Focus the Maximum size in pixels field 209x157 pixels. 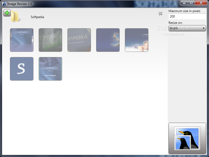[x=187, y=16]
